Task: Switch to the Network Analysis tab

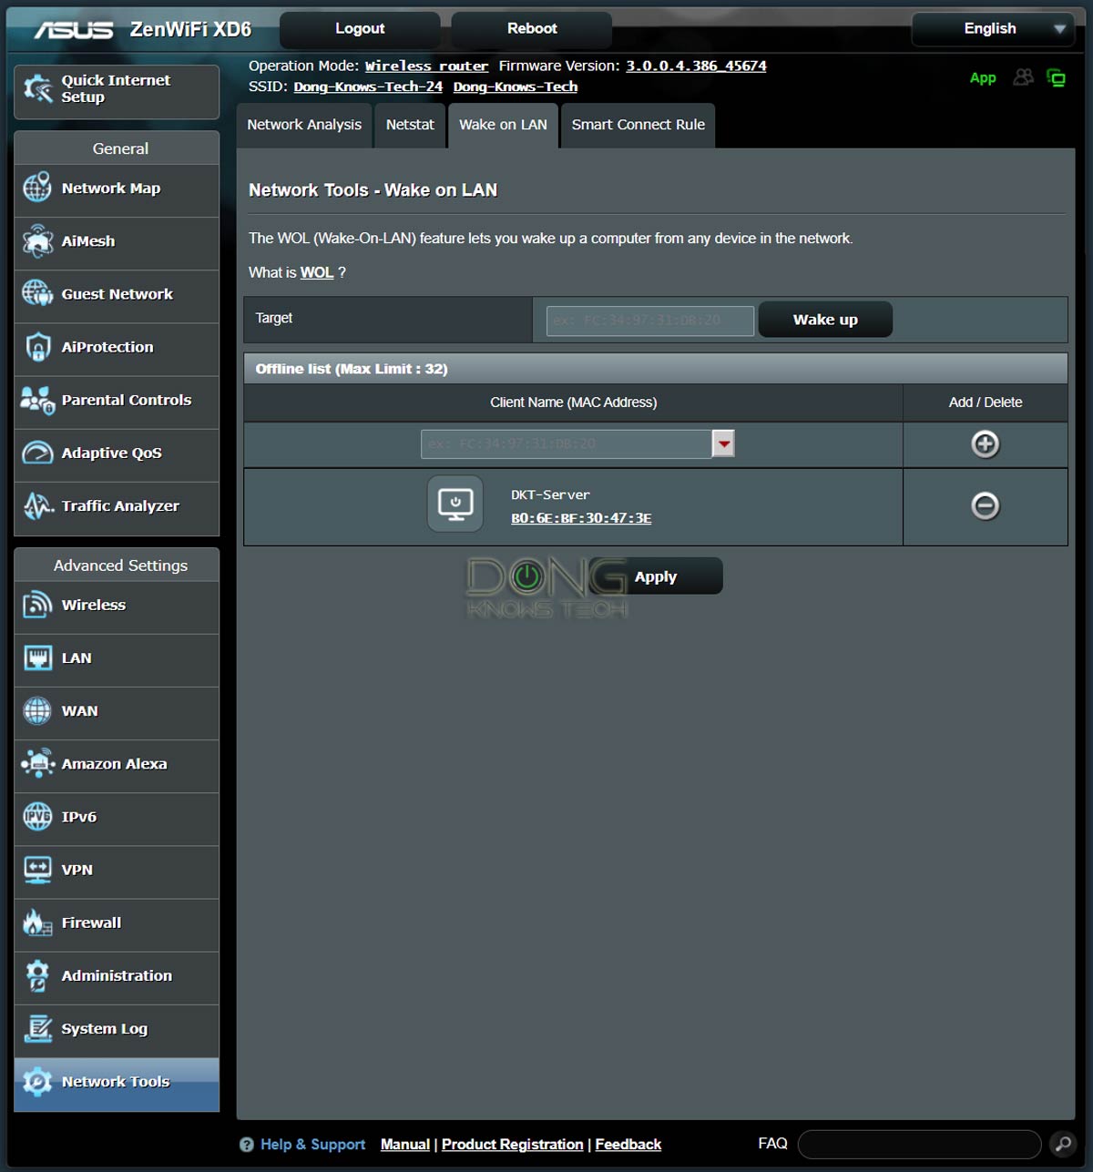Action: click(x=304, y=125)
